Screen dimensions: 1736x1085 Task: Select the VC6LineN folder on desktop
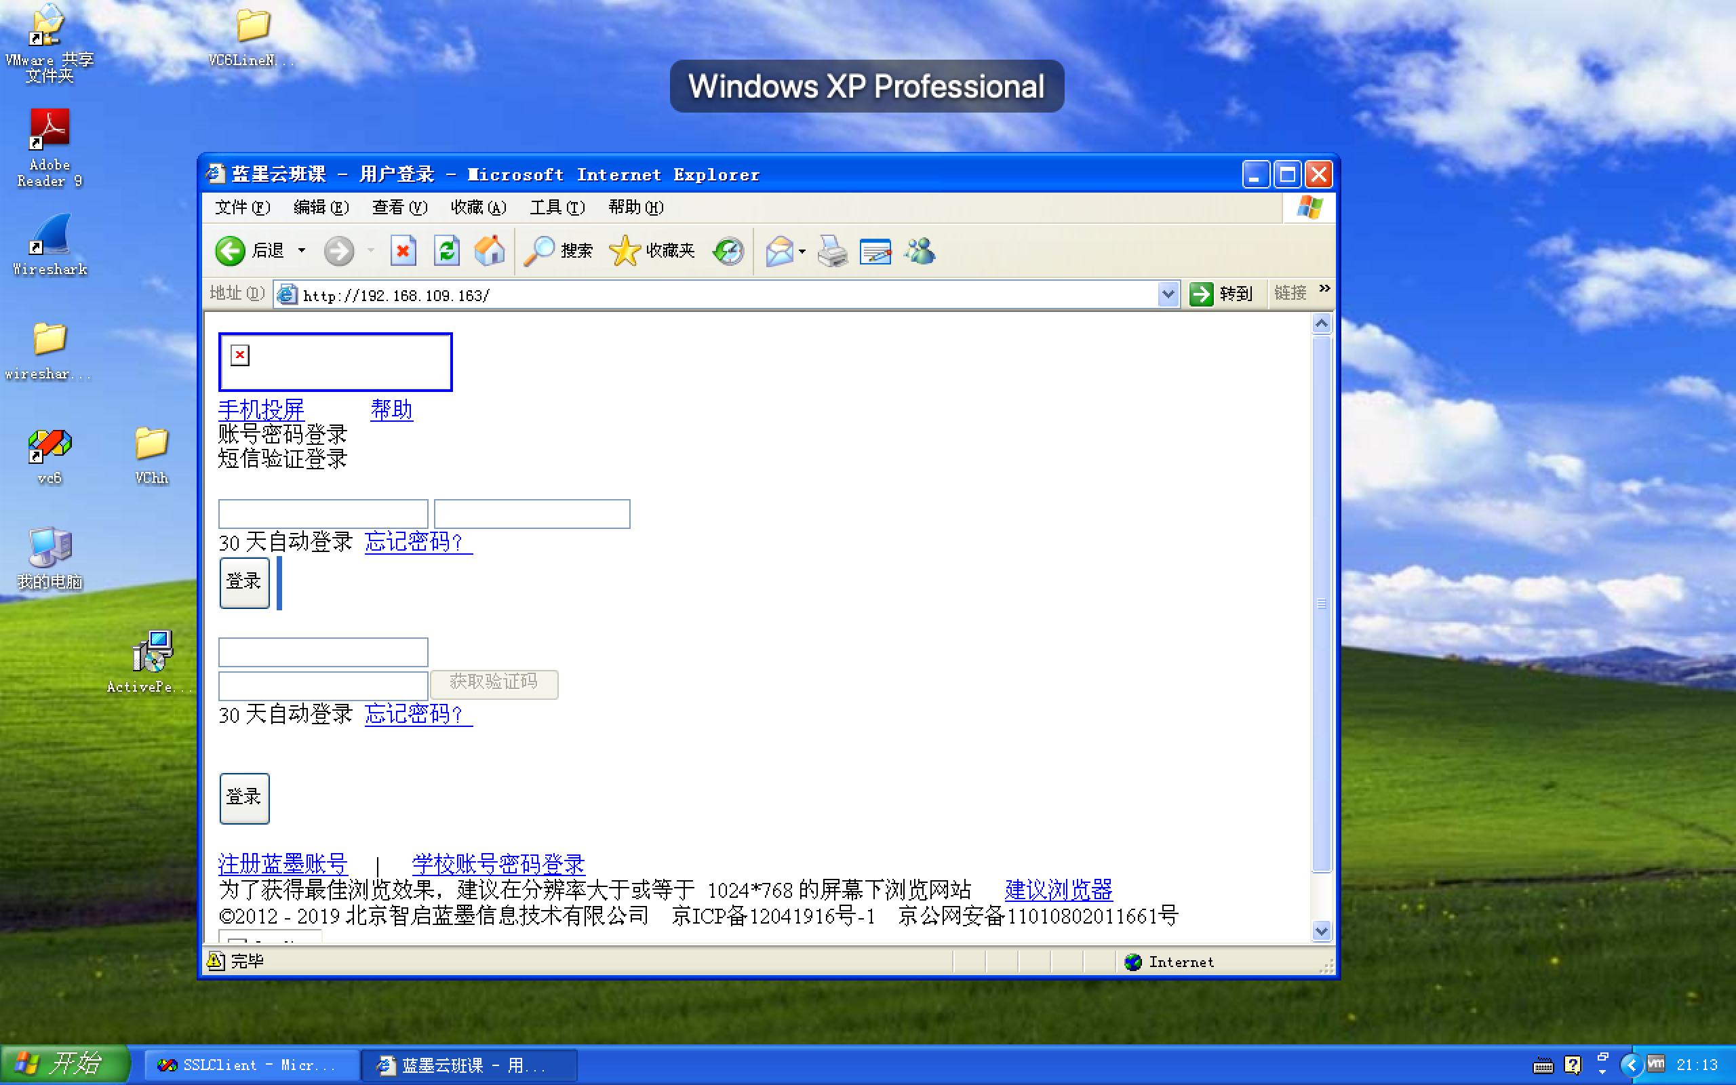tap(252, 37)
